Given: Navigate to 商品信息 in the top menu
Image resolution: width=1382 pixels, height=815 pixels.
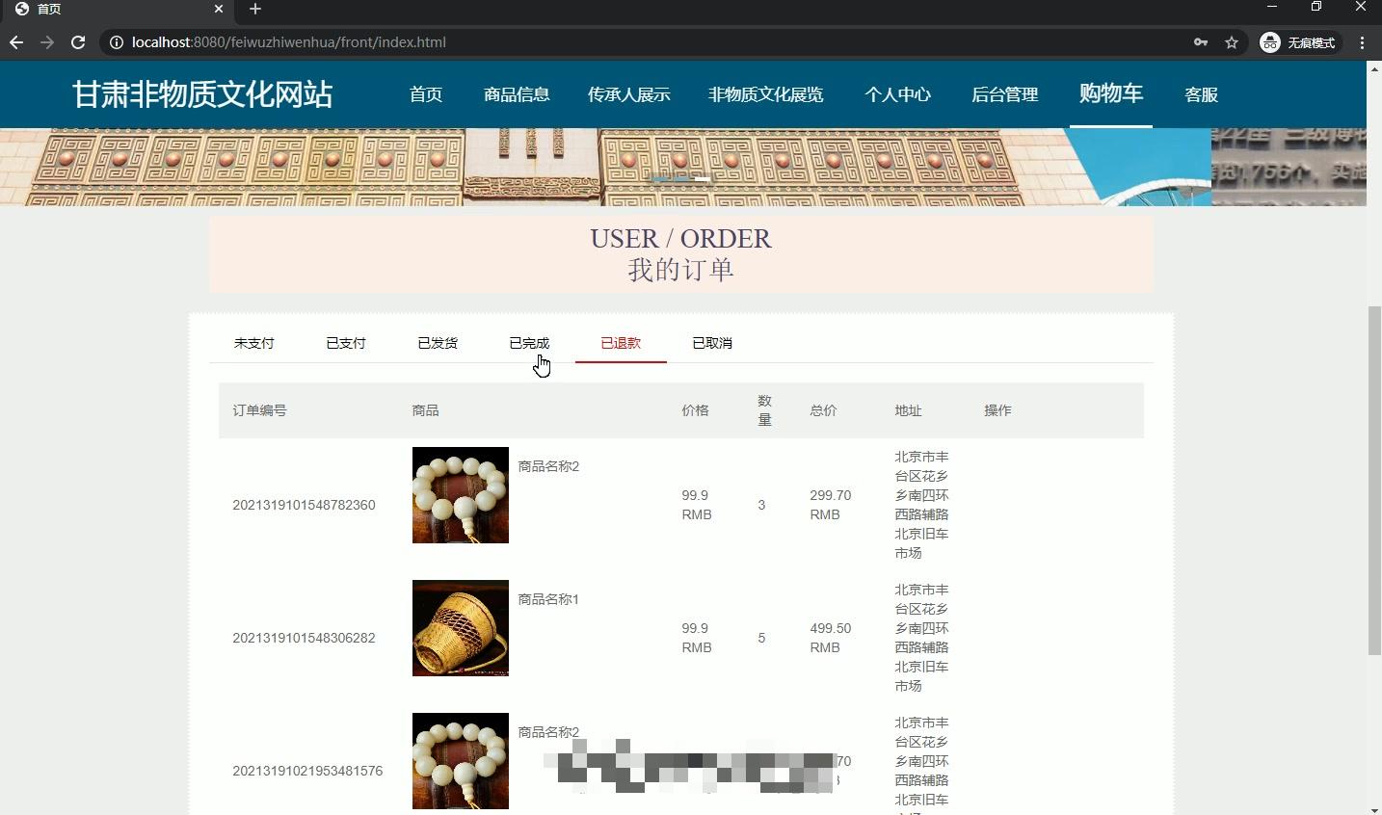Looking at the screenshot, I should click(517, 94).
